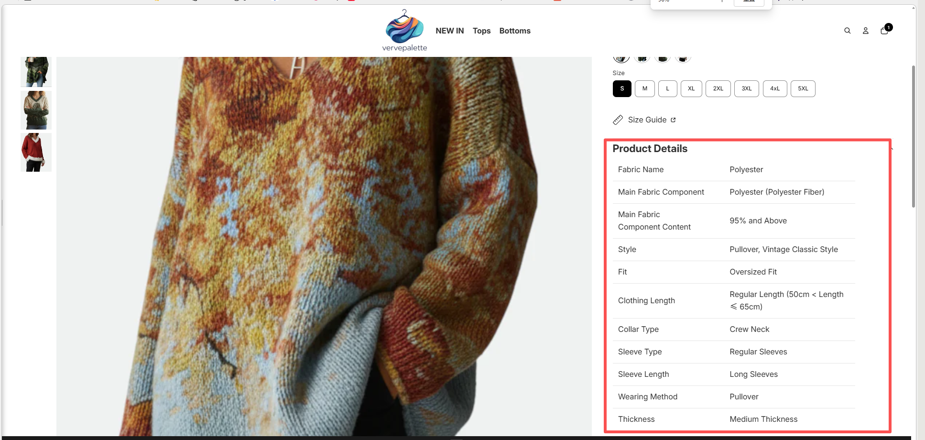Click the vervepalette logo
The width and height of the screenshot is (925, 440).
tap(404, 31)
